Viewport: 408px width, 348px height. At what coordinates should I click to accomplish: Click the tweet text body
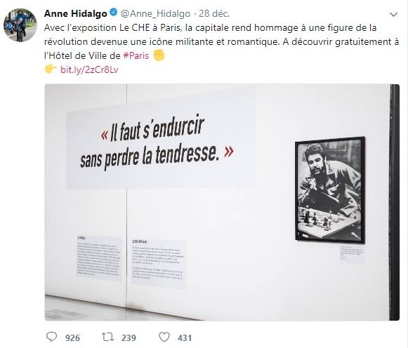click(221, 41)
